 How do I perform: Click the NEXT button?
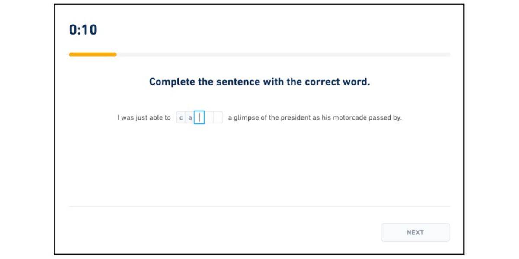pyautogui.click(x=416, y=232)
